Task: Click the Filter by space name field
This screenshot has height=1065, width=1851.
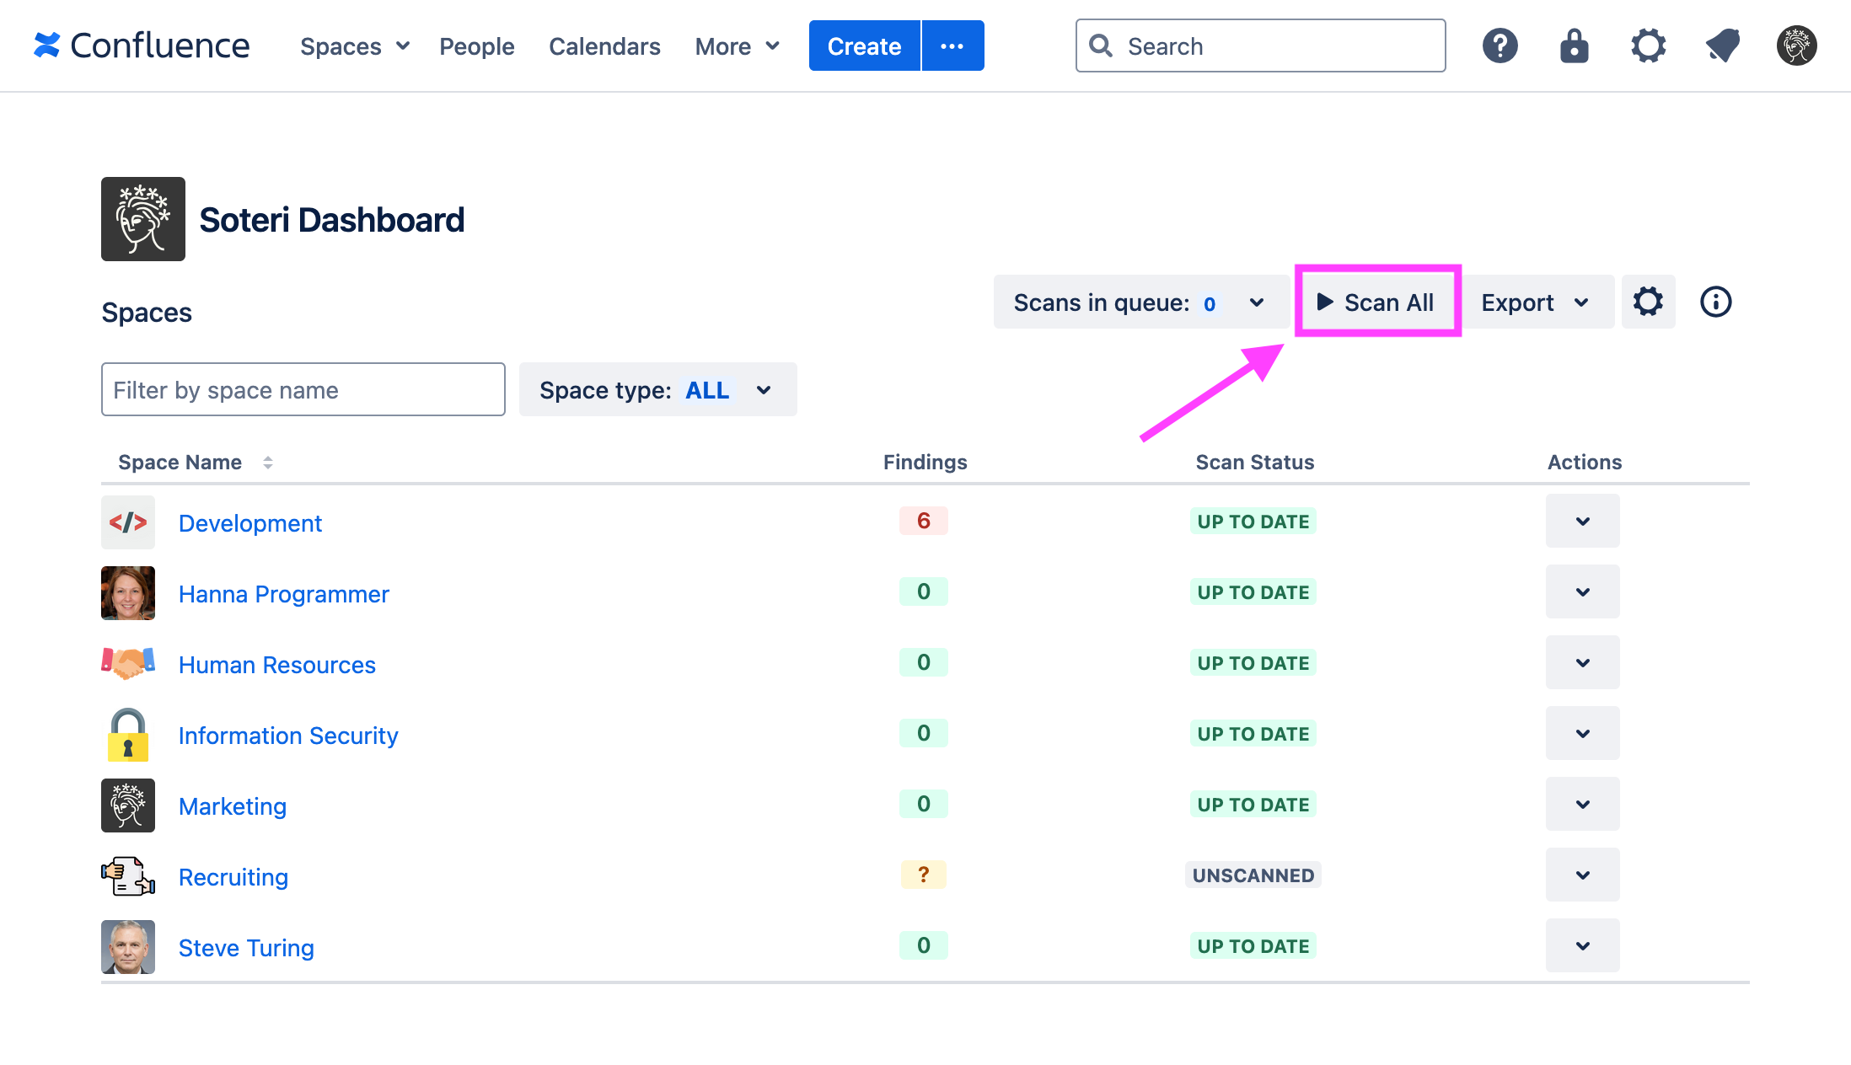Action: tap(303, 389)
